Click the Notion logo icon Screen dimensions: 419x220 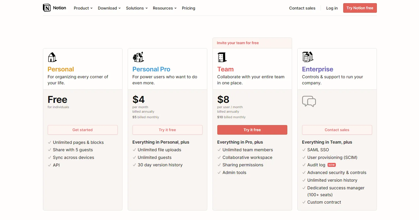(47, 8)
